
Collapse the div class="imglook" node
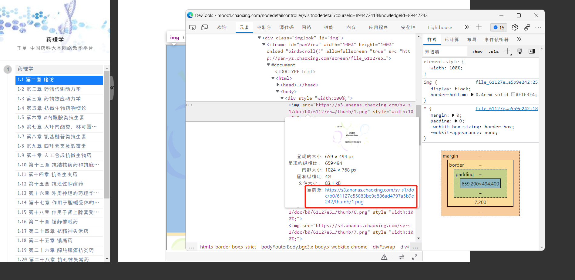pyautogui.click(x=259, y=38)
